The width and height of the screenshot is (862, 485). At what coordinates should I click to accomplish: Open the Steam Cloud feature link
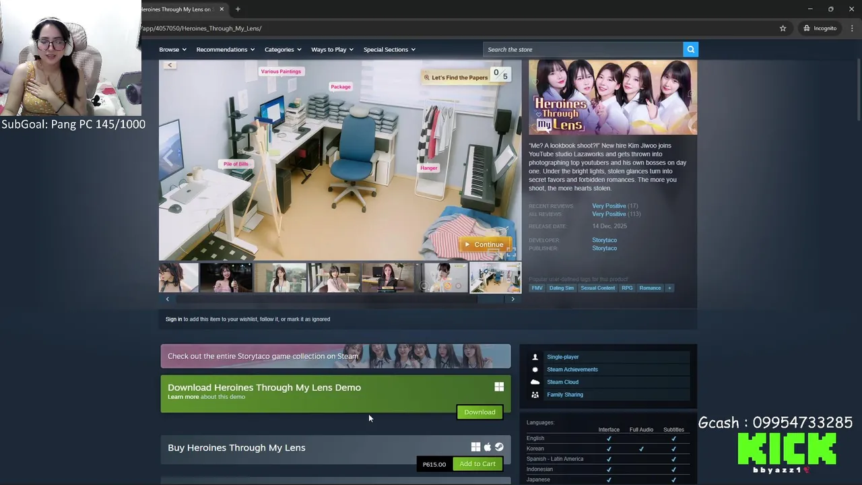pyautogui.click(x=563, y=382)
